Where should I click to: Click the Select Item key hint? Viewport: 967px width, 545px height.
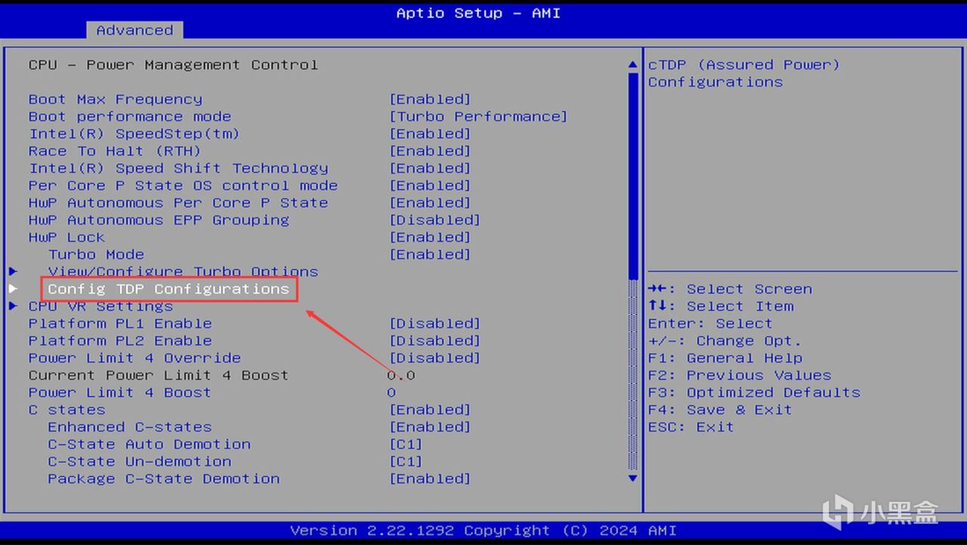[x=721, y=306]
